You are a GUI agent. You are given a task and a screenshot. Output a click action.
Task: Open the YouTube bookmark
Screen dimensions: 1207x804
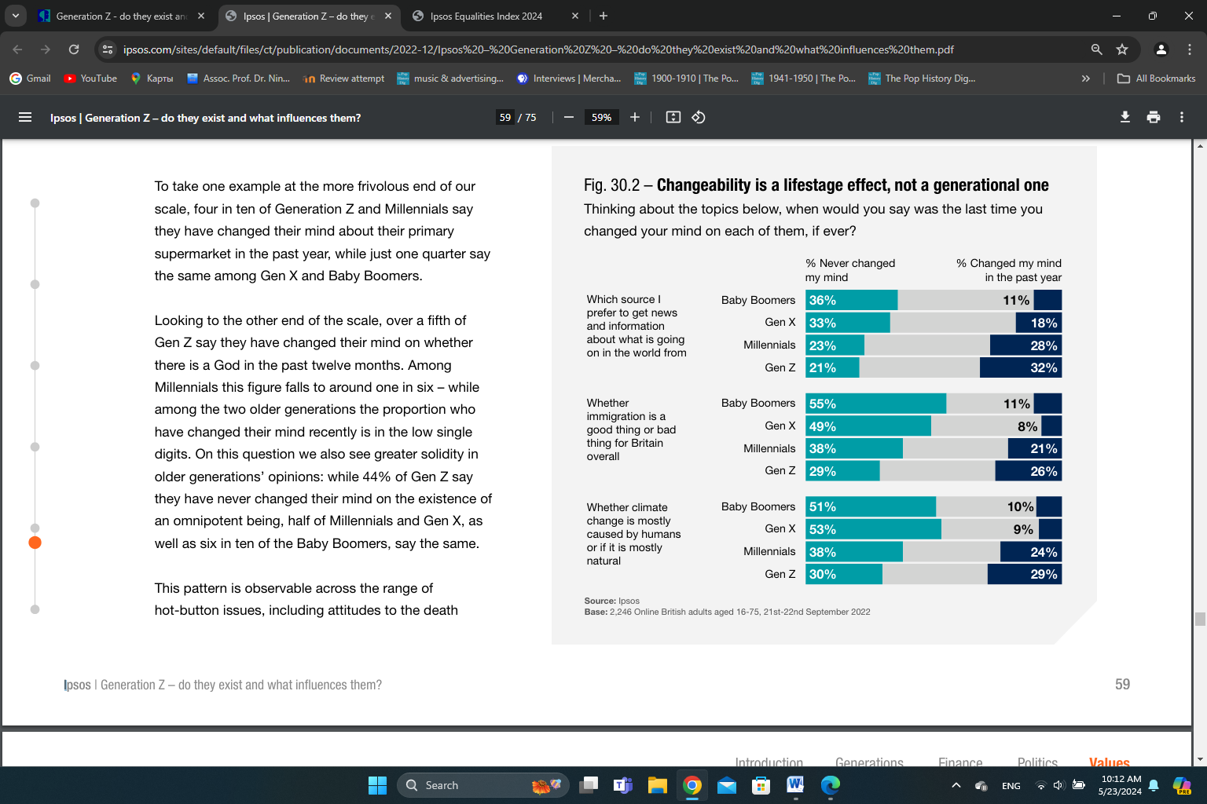click(90, 79)
